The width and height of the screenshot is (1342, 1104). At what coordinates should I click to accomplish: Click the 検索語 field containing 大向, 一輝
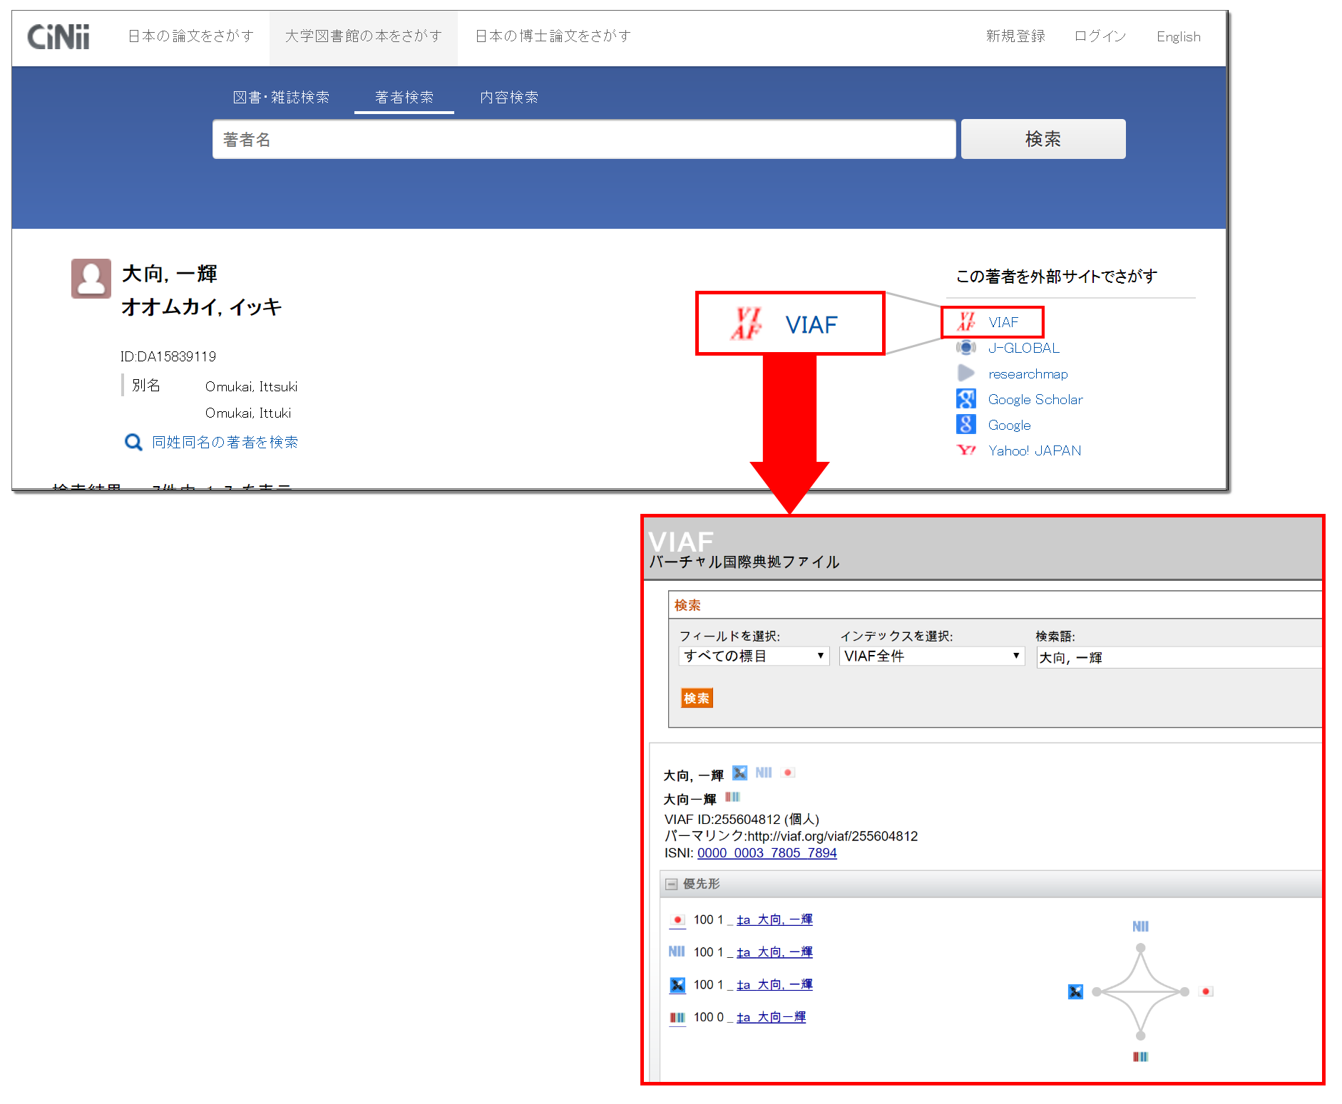[x=1179, y=657]
